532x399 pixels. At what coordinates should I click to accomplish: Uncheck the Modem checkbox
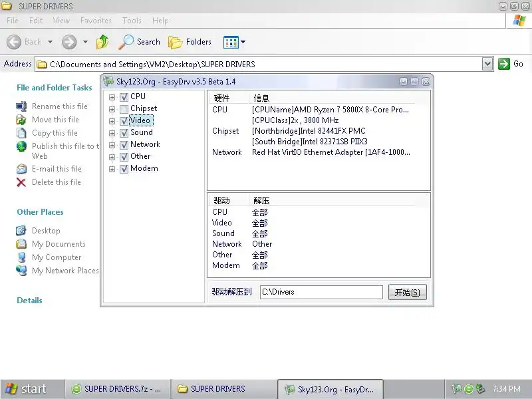(124, 169)
